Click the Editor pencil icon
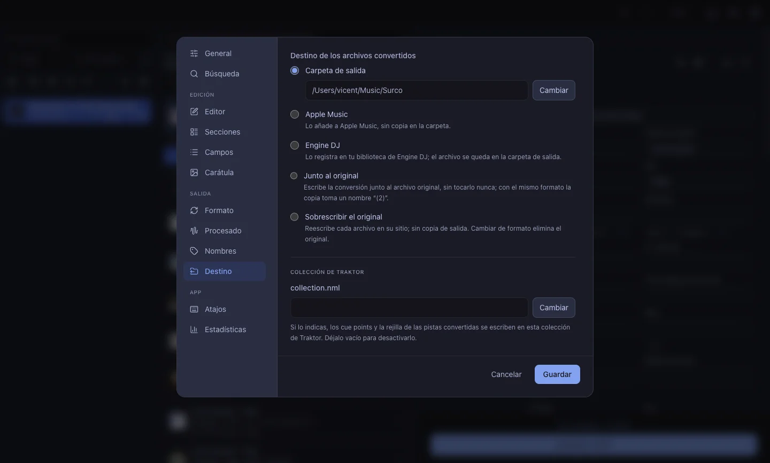770x463 pixels. pos(194,112)
